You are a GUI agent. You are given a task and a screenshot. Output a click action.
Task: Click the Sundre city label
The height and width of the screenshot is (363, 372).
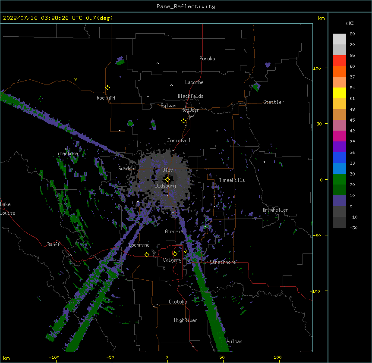(126, 169)
